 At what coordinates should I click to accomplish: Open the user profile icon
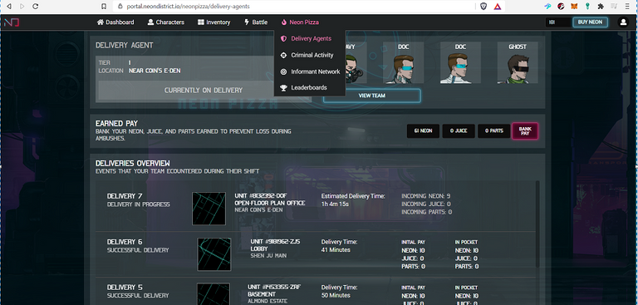click(x=623, y=22)
